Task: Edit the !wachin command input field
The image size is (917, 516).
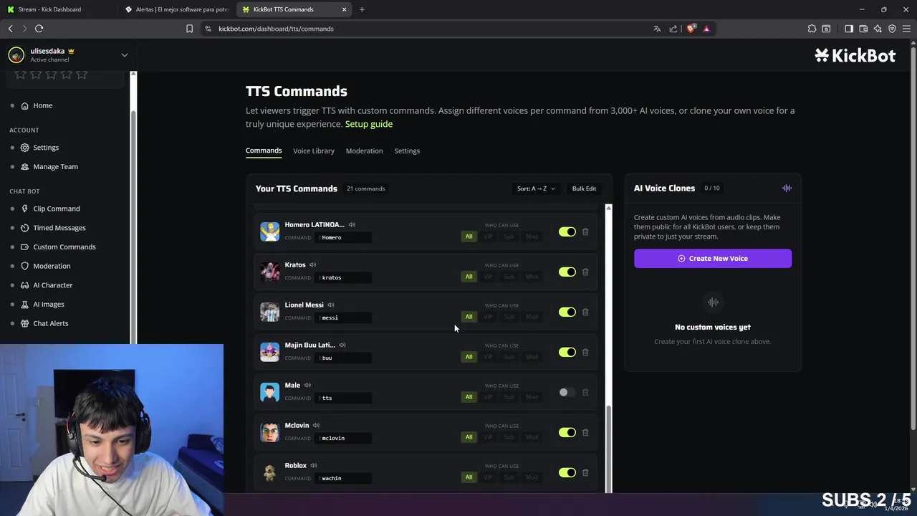Action: coord(344,478)
